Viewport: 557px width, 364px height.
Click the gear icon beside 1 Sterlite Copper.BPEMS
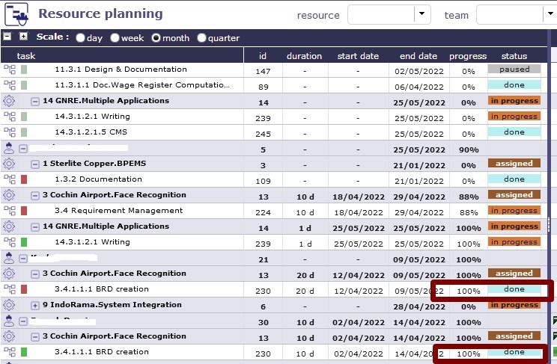point(10,164)
